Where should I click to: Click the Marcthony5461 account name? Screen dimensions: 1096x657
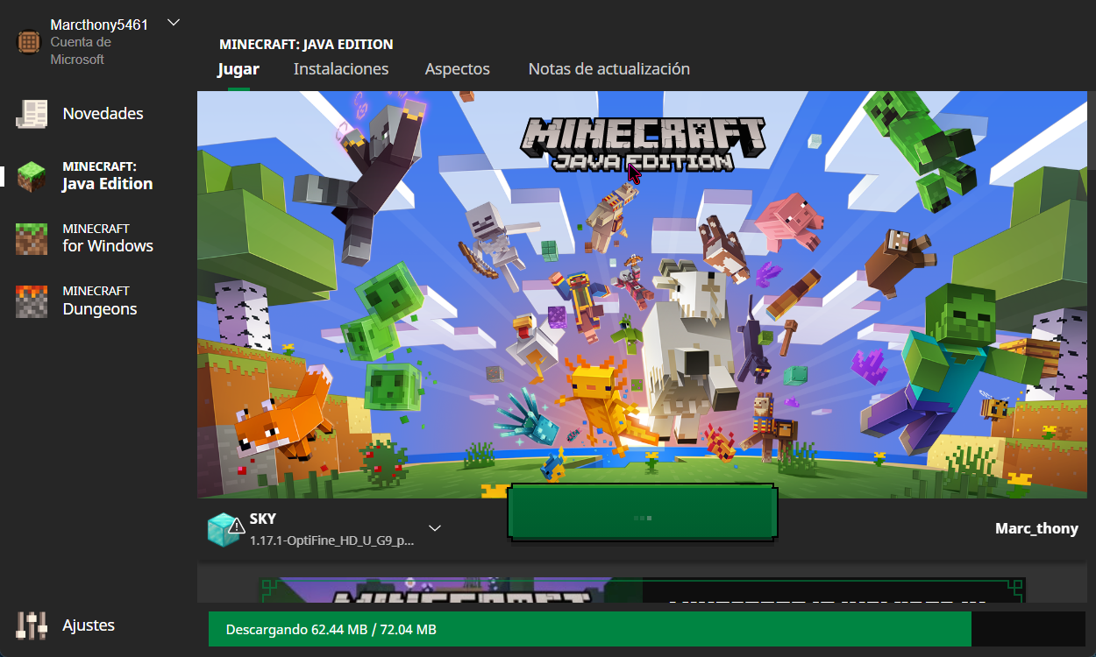click(99, 25)
